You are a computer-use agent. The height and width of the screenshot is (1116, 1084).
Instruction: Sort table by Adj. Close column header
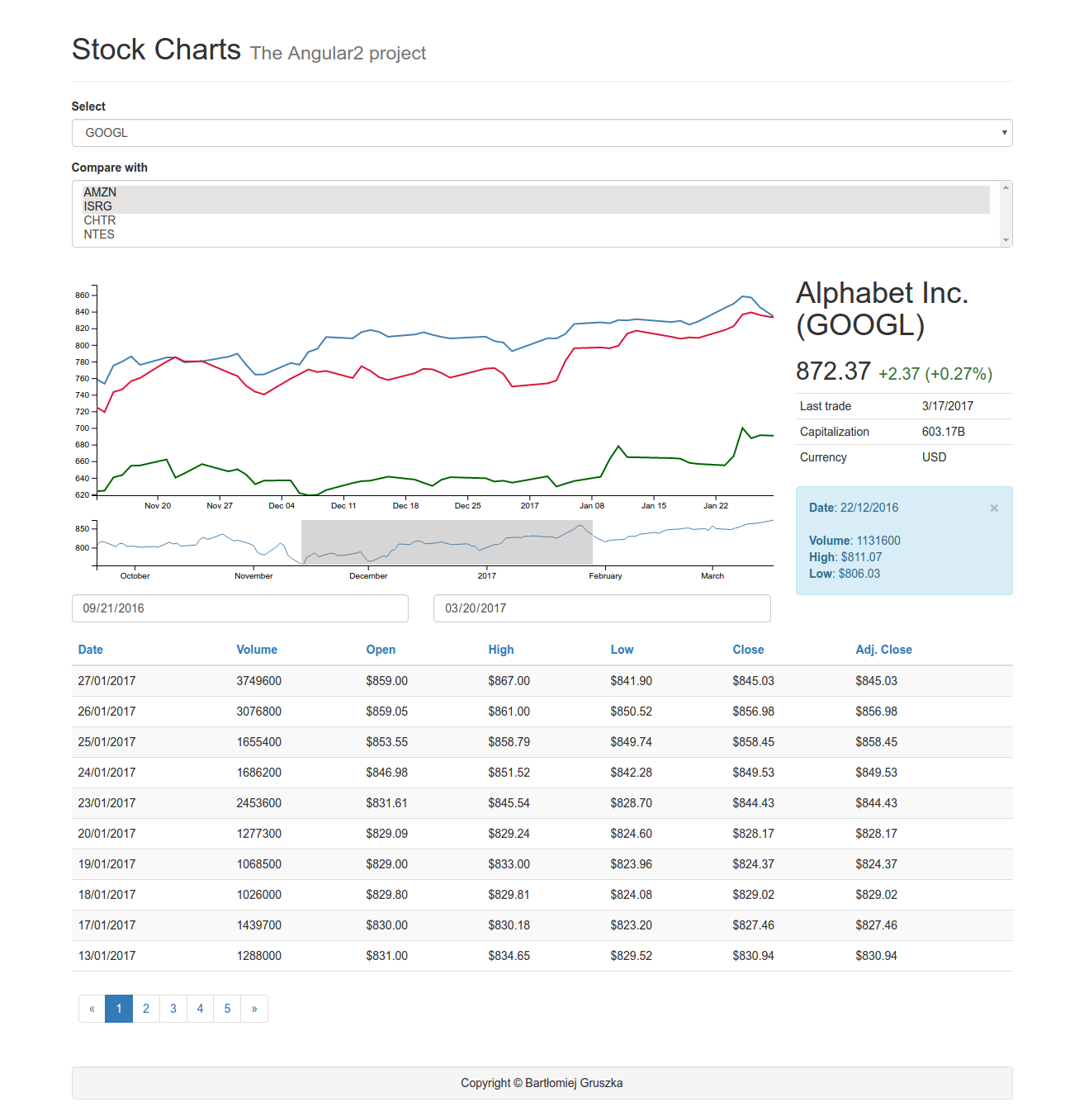click(883, 650)
